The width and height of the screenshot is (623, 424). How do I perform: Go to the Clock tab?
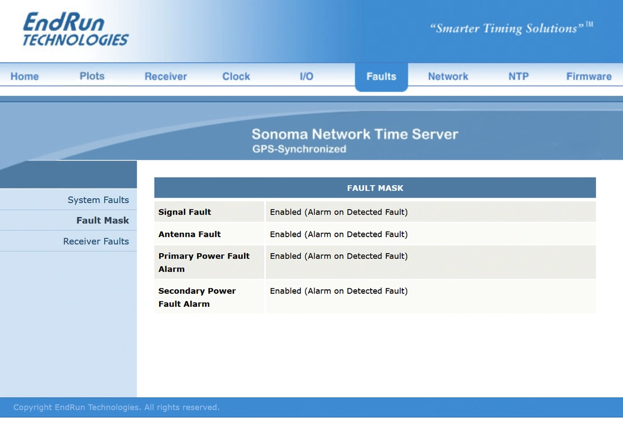[236, 76]
